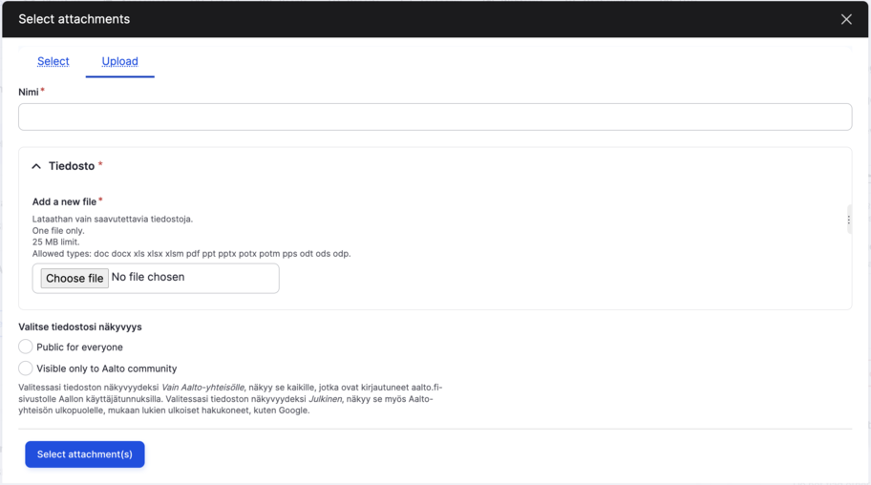
Task: Click the allowed file types help text
Action: (191, 254)
